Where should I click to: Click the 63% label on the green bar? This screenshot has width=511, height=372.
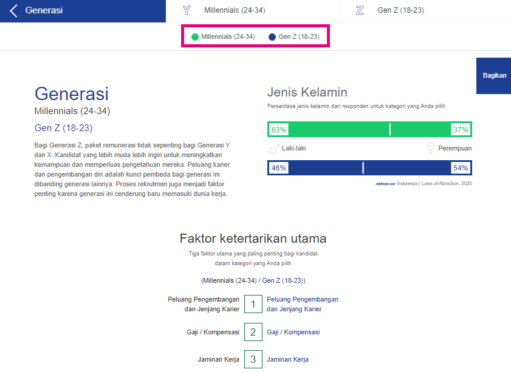click(279, 130)
